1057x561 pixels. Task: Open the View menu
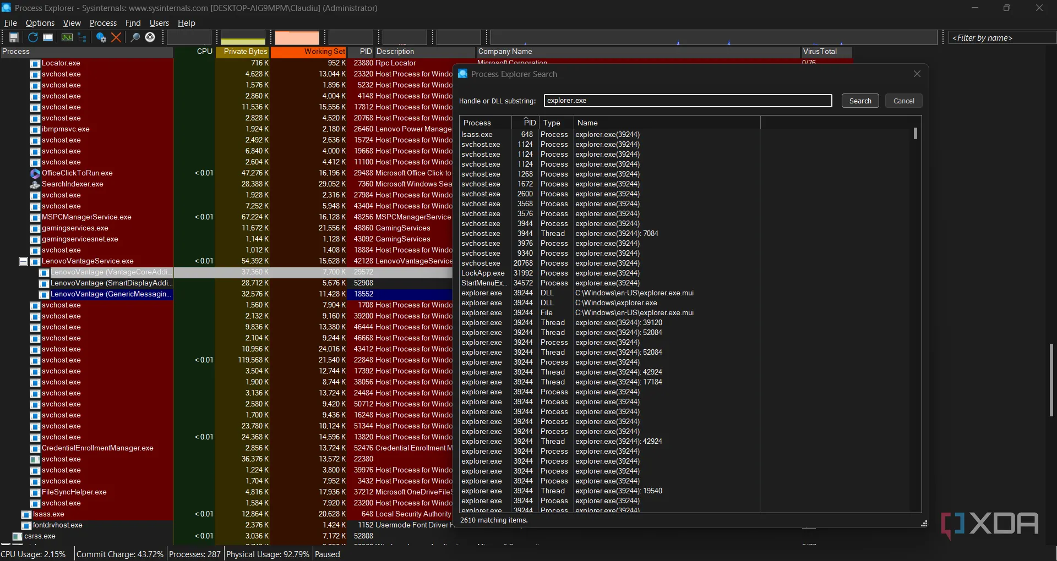[x=72, y=23]
